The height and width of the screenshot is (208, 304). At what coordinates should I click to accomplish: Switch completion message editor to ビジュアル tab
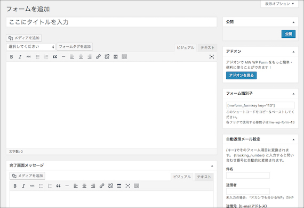tap(182, 177)
